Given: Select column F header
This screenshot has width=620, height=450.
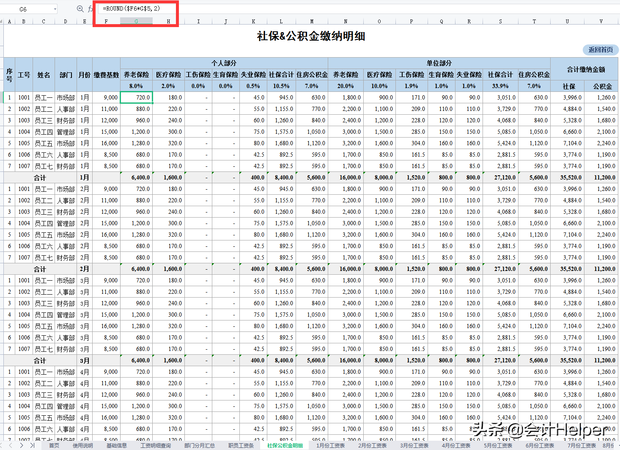Looking at the screenshot, I should [106, 21].
